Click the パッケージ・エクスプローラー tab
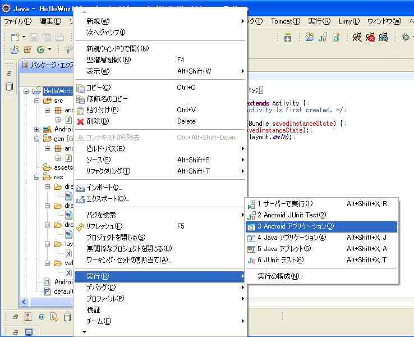This screenshot has height=337, width=414. coord(48,65)
